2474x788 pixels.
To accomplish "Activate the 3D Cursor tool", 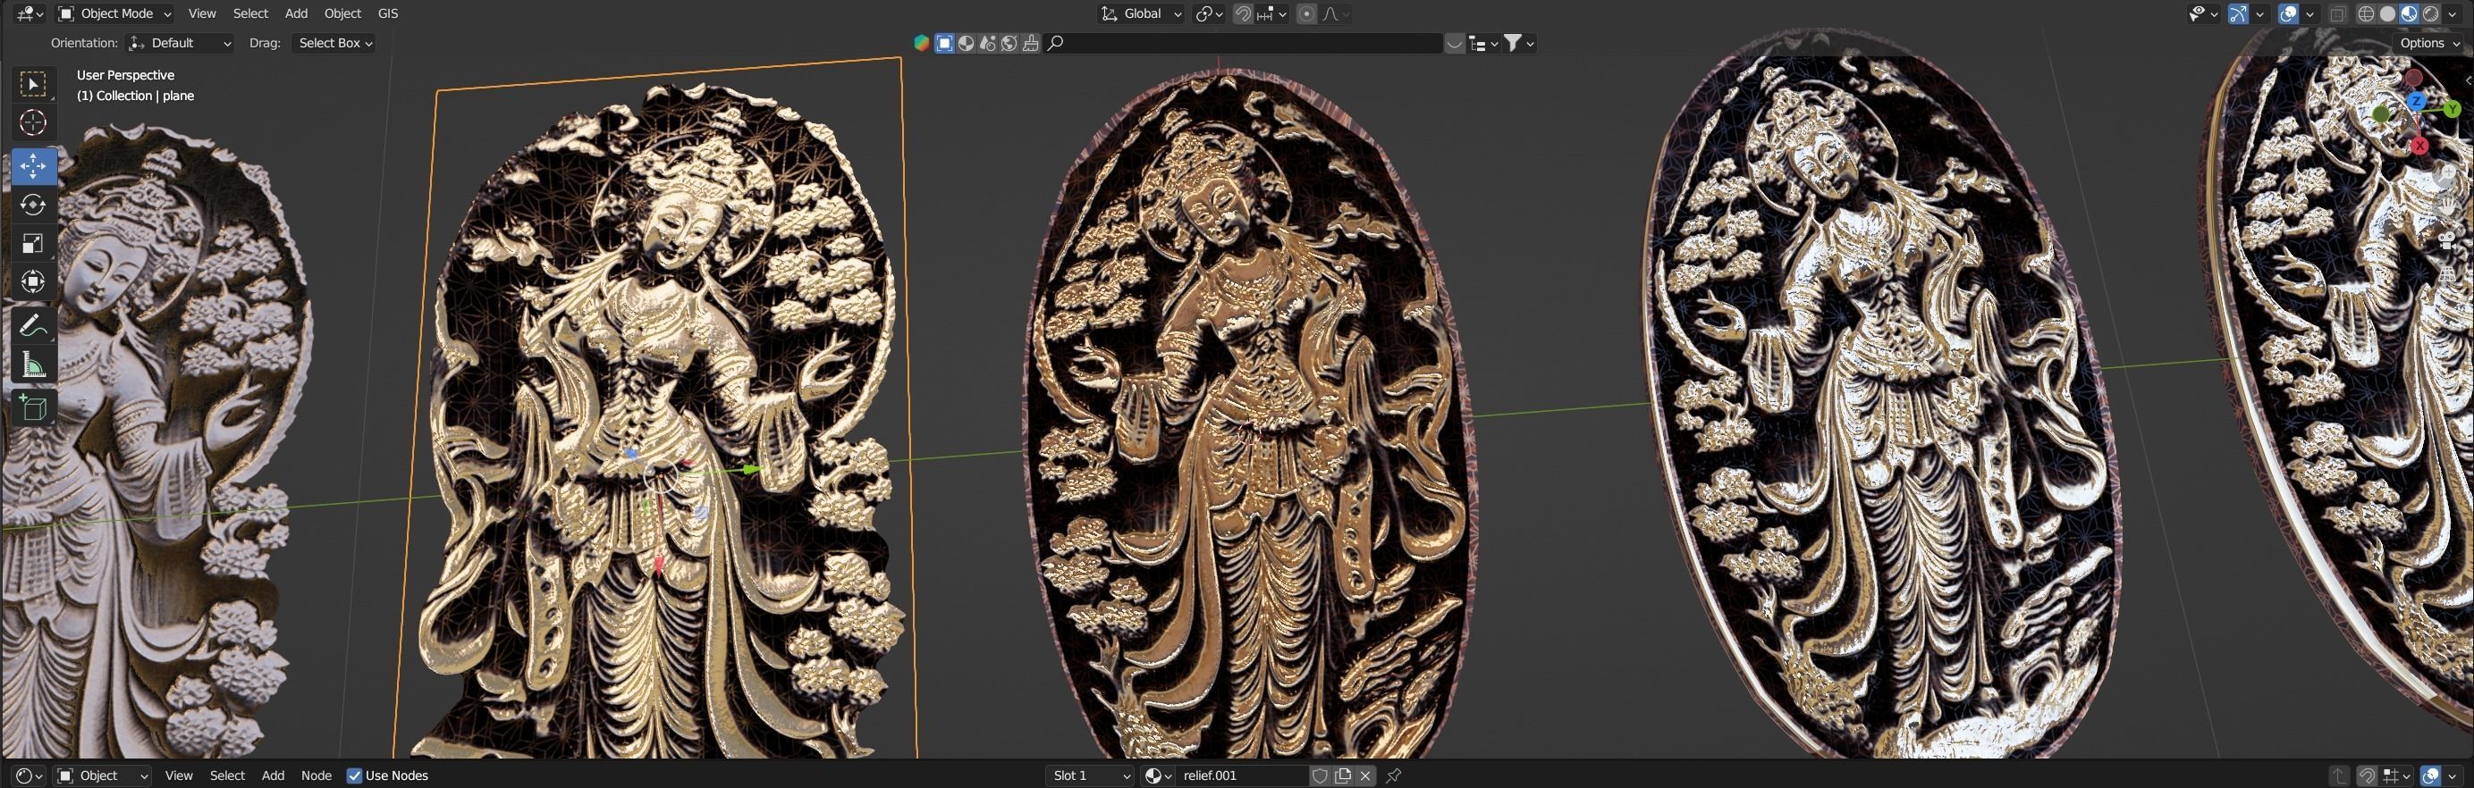I will 33,123.
